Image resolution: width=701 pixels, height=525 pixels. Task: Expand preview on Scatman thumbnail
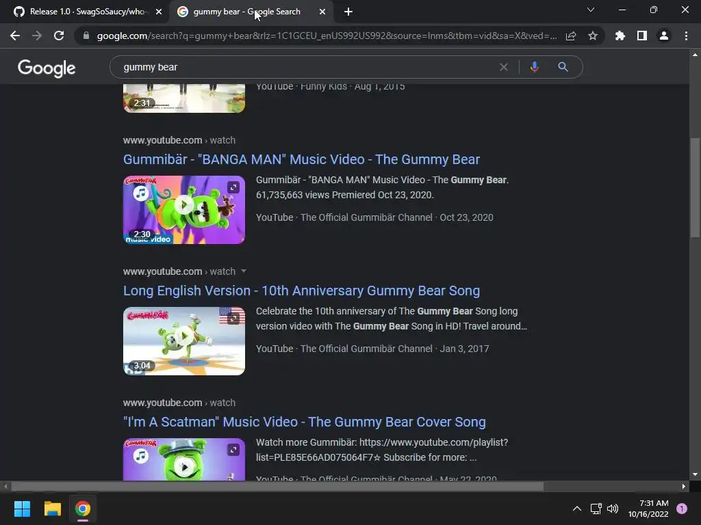233,450
